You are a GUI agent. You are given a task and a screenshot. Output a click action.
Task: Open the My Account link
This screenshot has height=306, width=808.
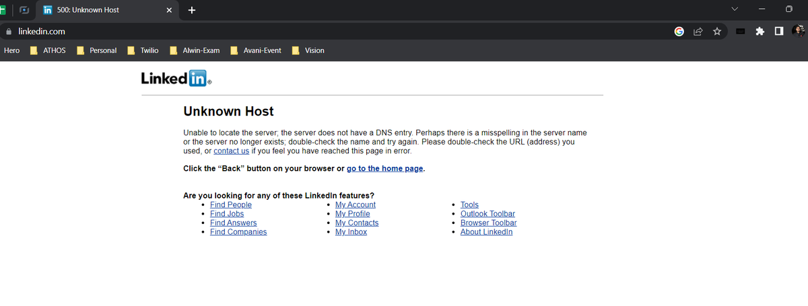click(356, 205)
